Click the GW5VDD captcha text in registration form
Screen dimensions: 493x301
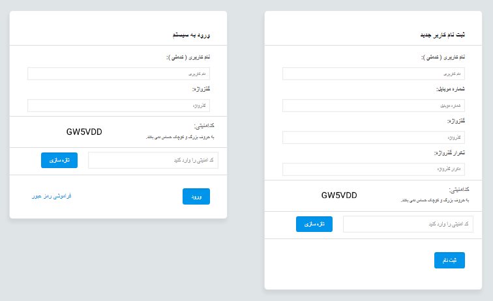(x=339, y=195)
